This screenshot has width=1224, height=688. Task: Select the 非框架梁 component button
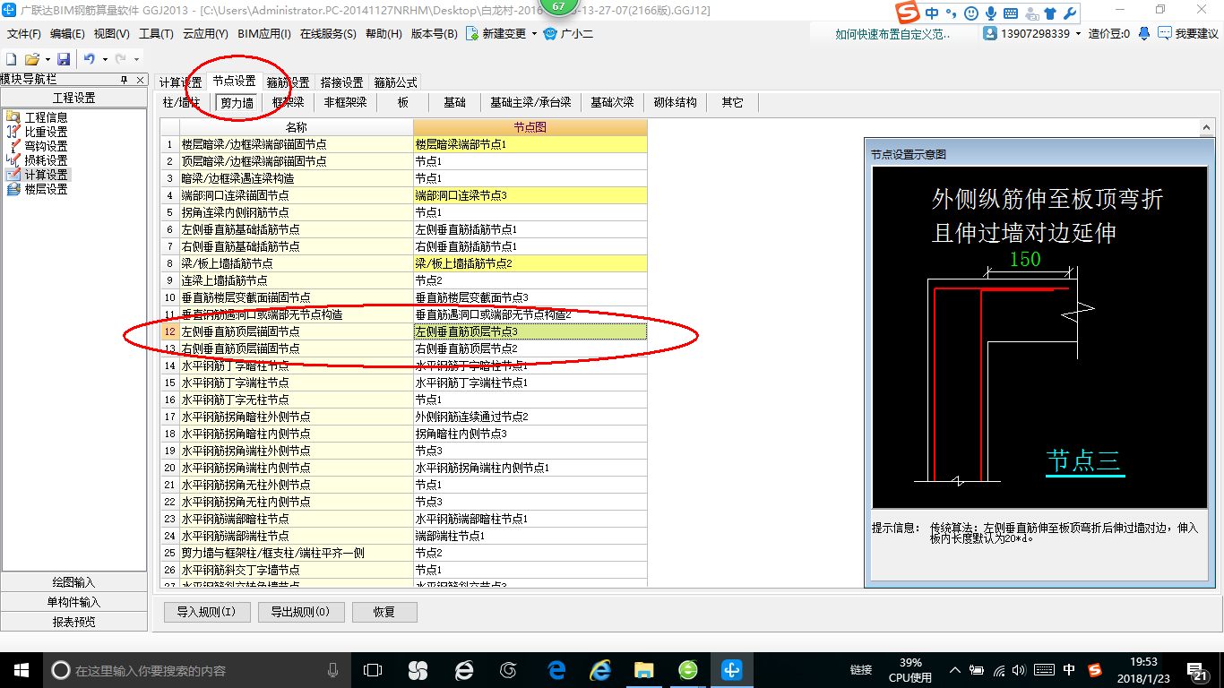click(345, 102)
